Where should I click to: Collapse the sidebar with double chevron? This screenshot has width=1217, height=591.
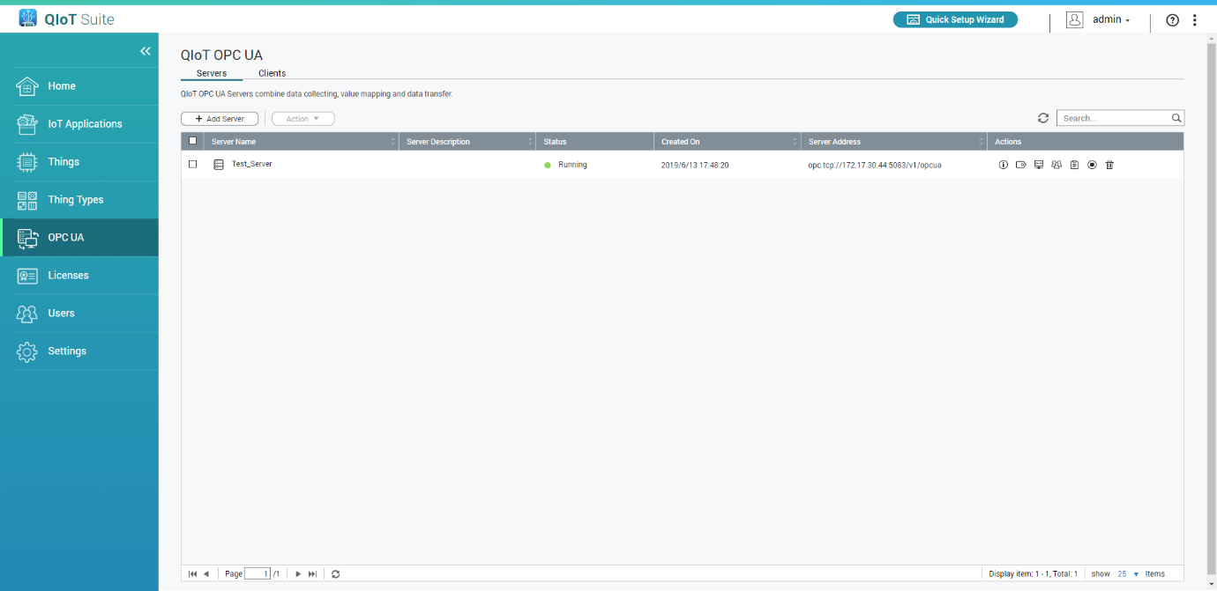point(146,51)
